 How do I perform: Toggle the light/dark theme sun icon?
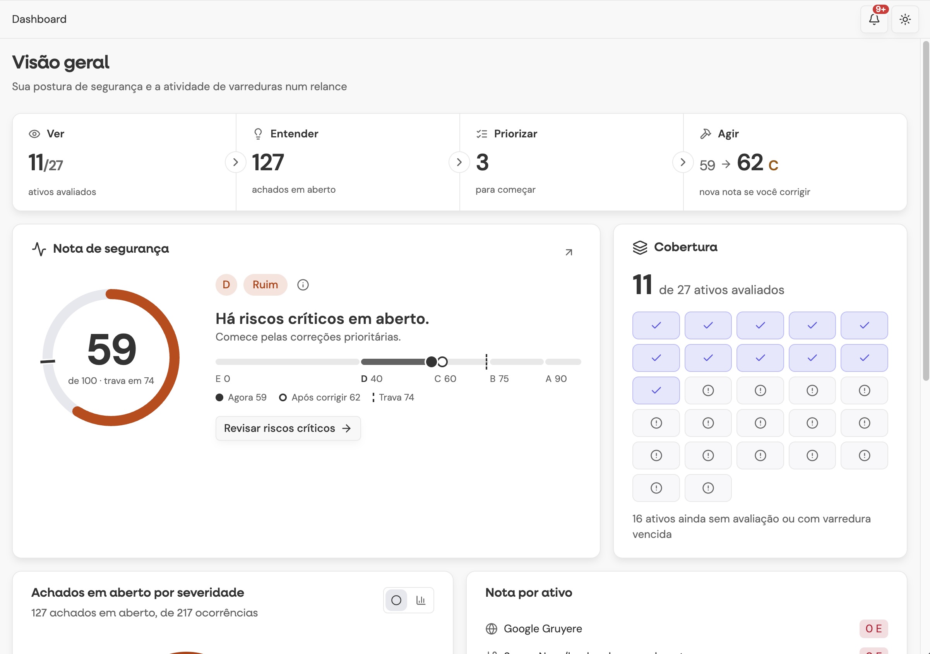coord(905,19)
